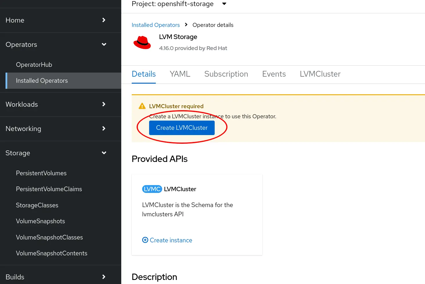Click the LVMCluster card title
This screenshot has width=425, height=284.
point(180,189)
